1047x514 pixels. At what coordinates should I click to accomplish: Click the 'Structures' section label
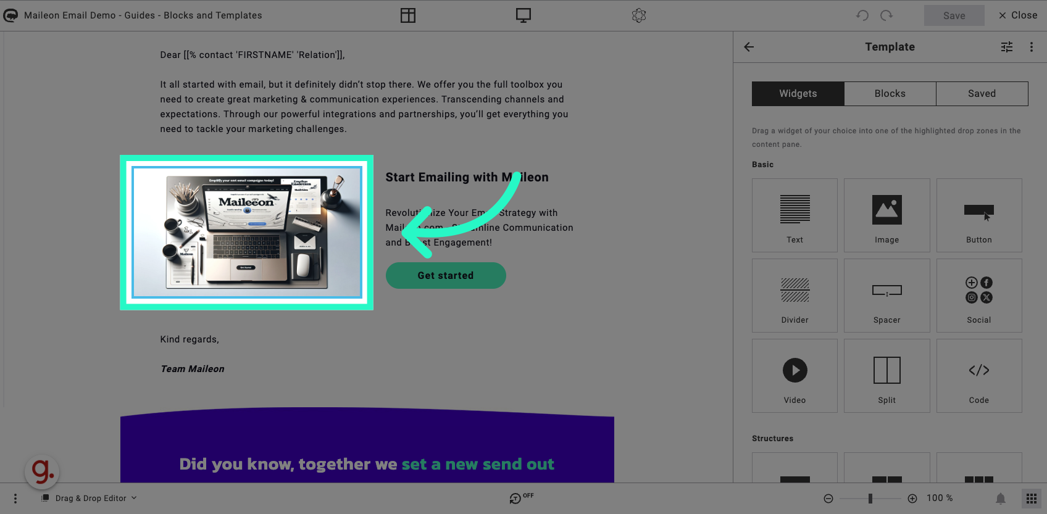[x=772, y=439]
